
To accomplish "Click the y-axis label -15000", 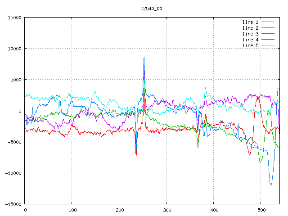I will coord(13,204).
